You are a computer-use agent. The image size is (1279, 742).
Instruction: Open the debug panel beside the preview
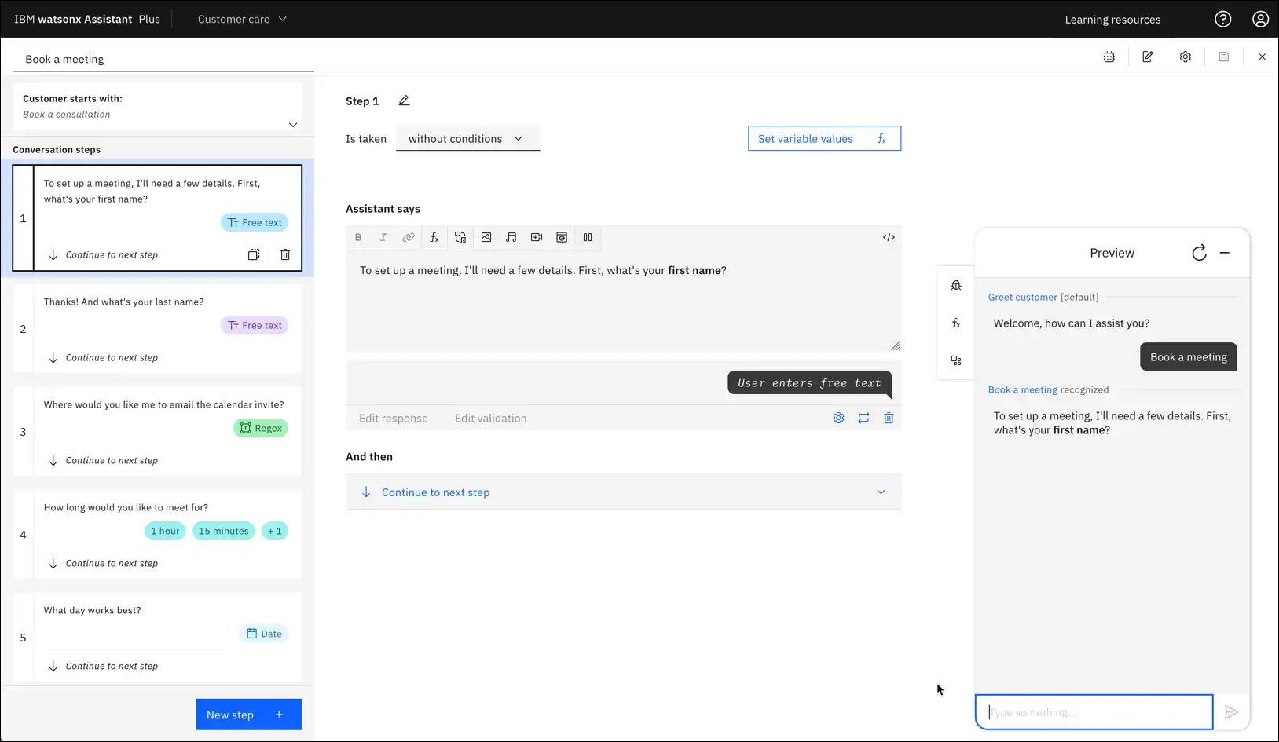click(x=955, y=284)
